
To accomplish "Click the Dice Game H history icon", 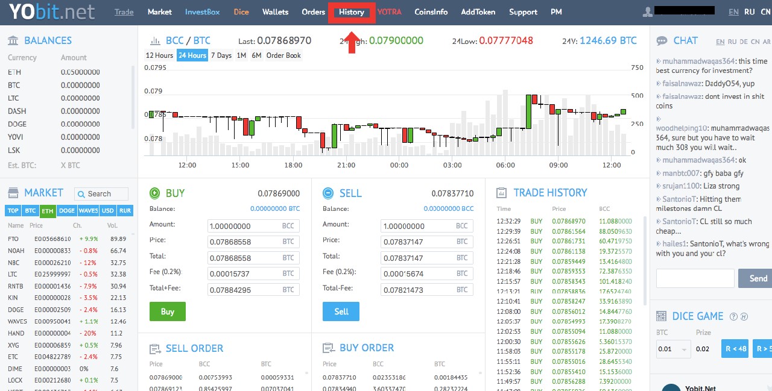I will (x=744, y=316).
